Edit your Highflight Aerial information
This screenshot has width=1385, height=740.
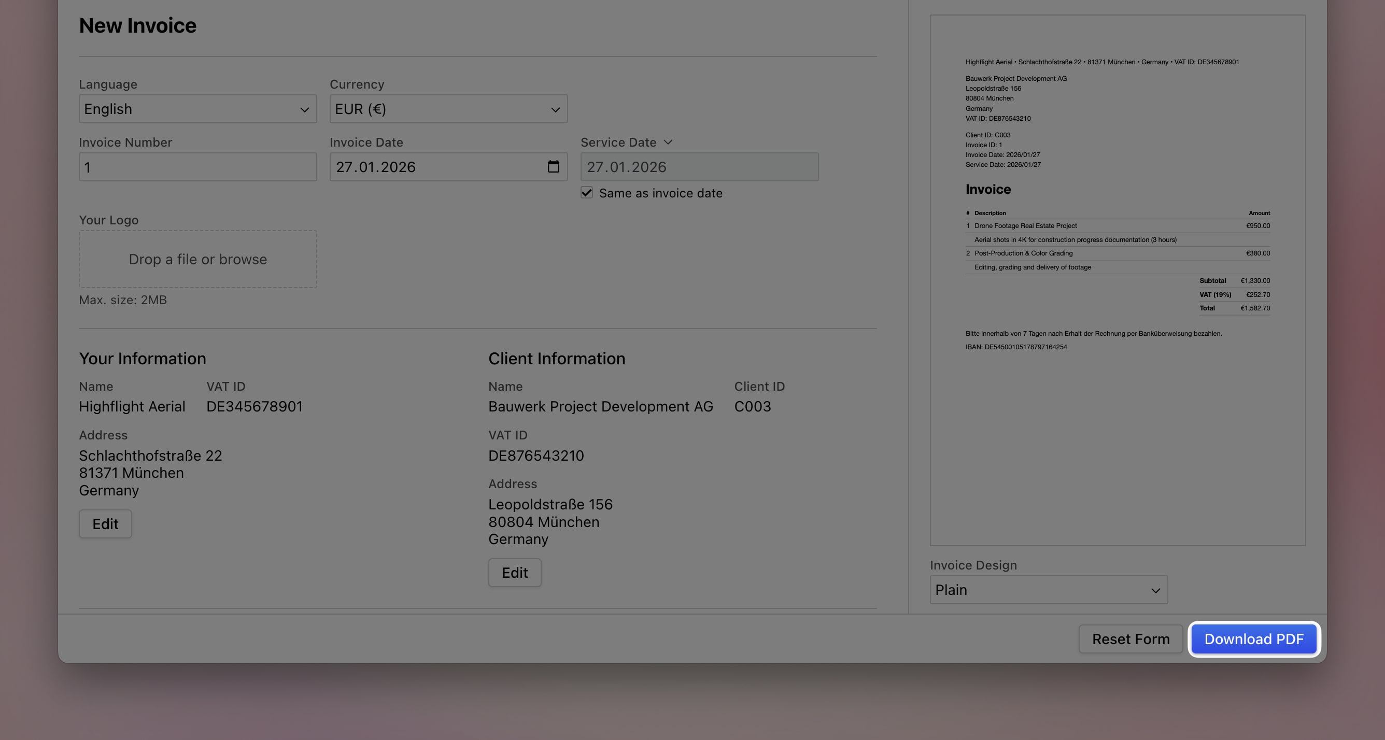pos(105,523)
